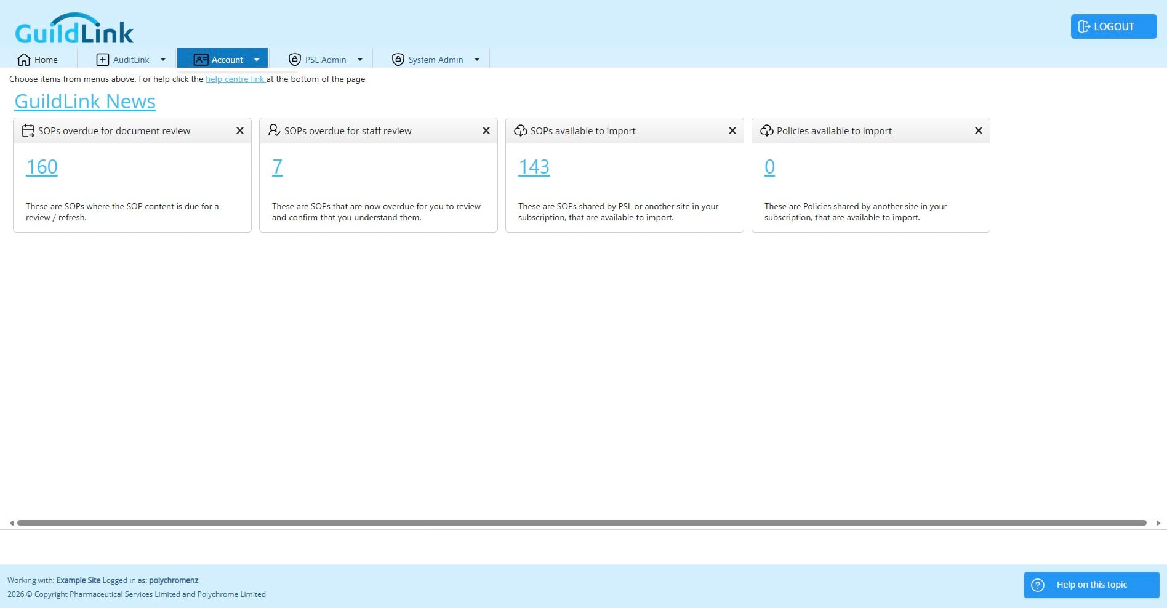Click the System Admin shield icon
Screen dimensions: 1167x608
click(x=398, y=60)
